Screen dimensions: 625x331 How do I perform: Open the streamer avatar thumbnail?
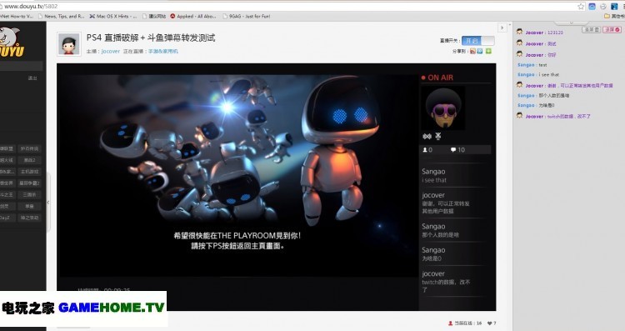click(69, 44)
